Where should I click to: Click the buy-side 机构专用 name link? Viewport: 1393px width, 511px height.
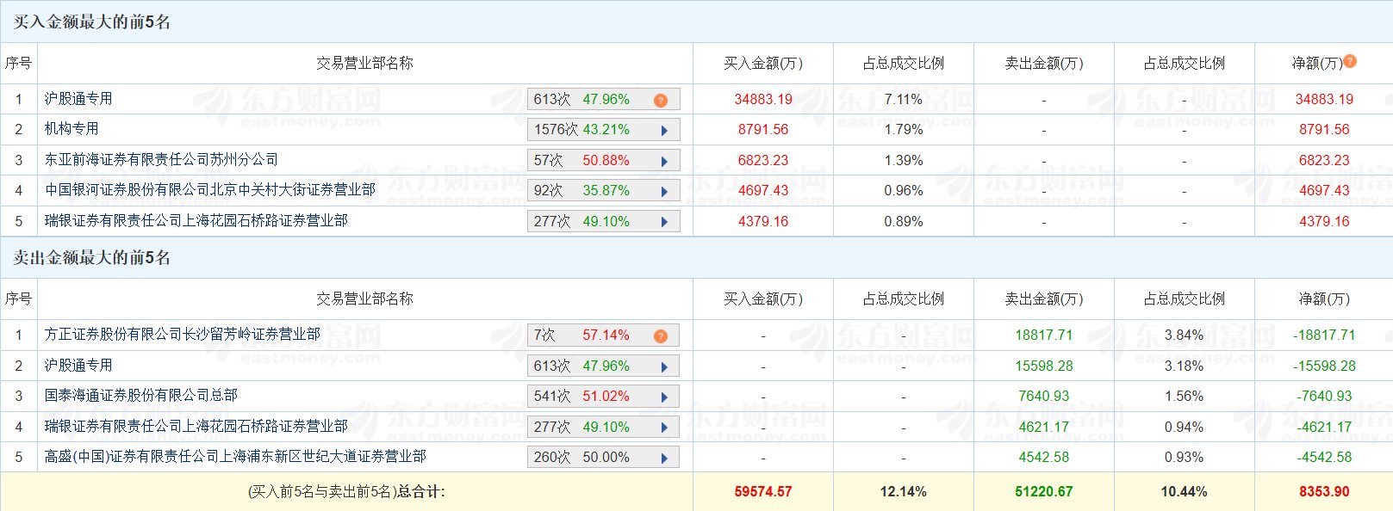(72, 129)
